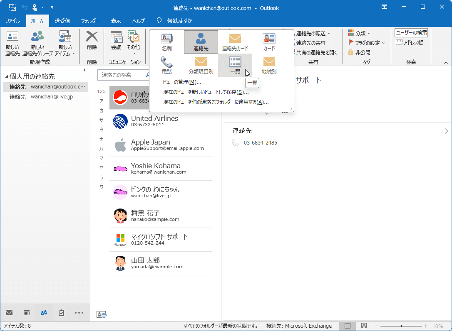Image resolution: width=452 pixels, height=331 pixels.
Task: Click ビューの管理(M)... menu item
Action: pos(182,82)
